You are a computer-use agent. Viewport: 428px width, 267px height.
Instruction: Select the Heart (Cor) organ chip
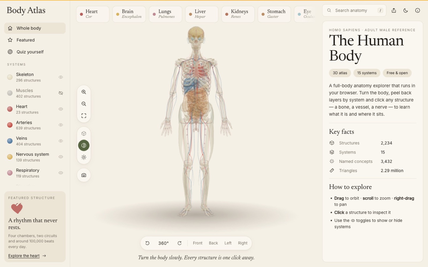93,14
